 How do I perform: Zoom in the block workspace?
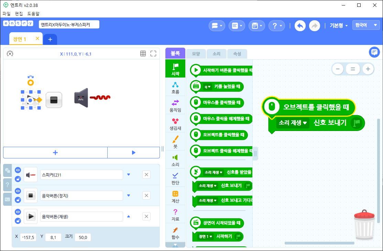368,69
